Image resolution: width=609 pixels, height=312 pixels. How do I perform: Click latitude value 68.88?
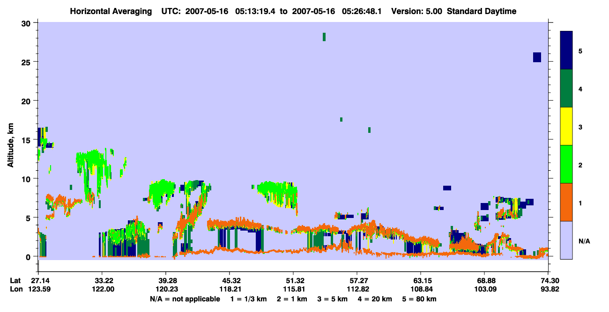click(x=484, y=281)
